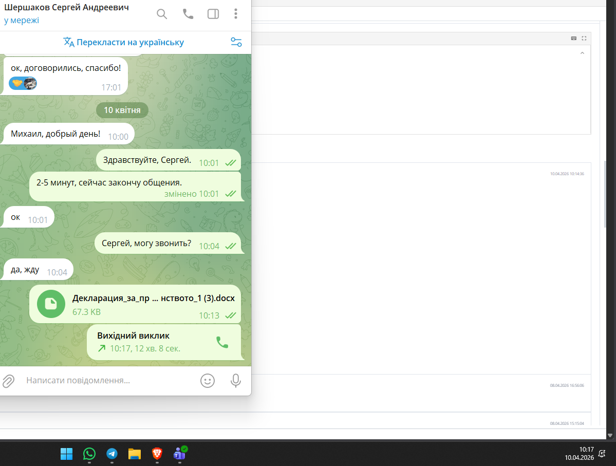Screen dimensions: 616x466
Task: Open file 'Декларация_за_пр ... нствого_1 (3).docx'
Action: (x=153, y=298)
